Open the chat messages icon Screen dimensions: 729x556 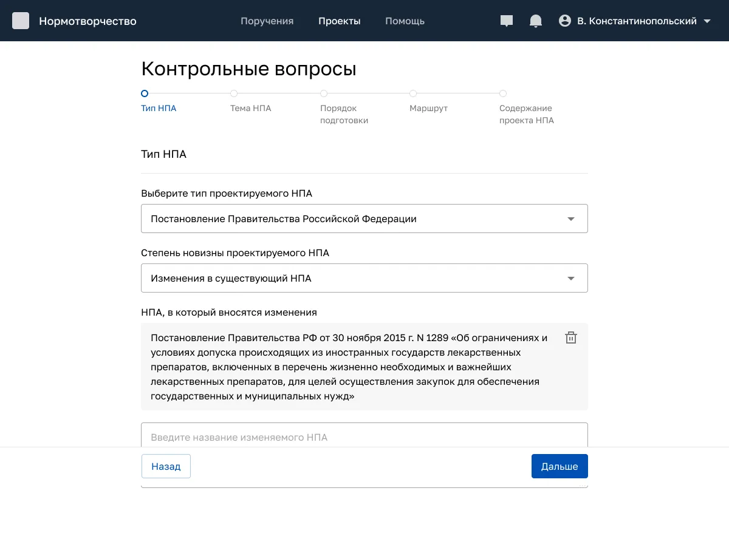pos(507,21)
